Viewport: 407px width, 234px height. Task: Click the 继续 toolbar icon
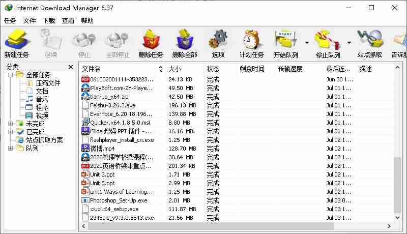51,40
